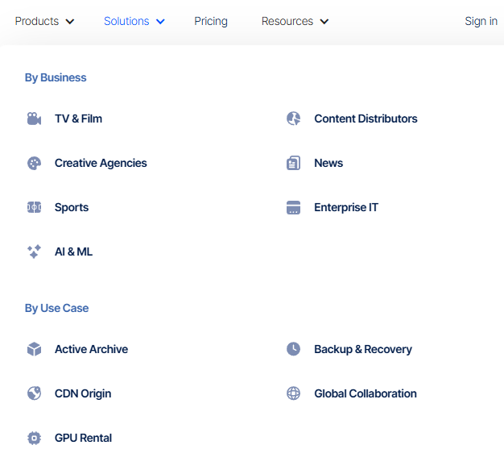The height and width of the screenshot is (470, 504).
Task: Expand the Products dropdown chevron
Action: pos(70,22)
